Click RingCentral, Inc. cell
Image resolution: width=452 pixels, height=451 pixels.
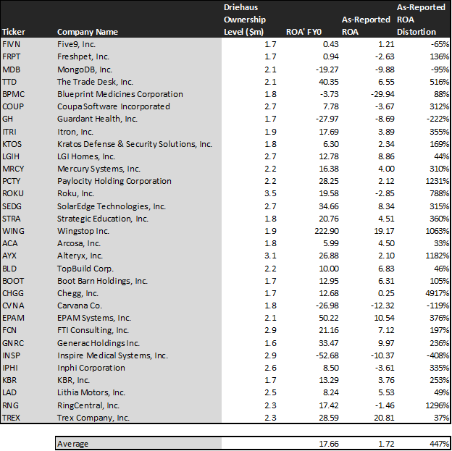[88, 405]
